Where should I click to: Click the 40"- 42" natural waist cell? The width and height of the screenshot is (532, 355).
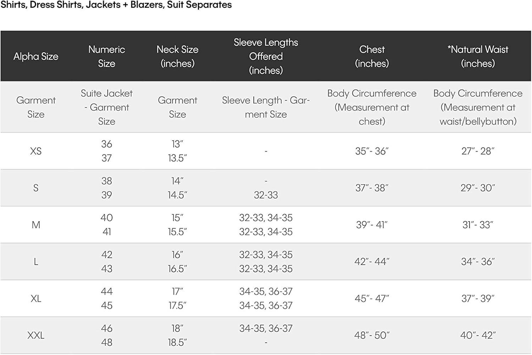coord(478,335)
